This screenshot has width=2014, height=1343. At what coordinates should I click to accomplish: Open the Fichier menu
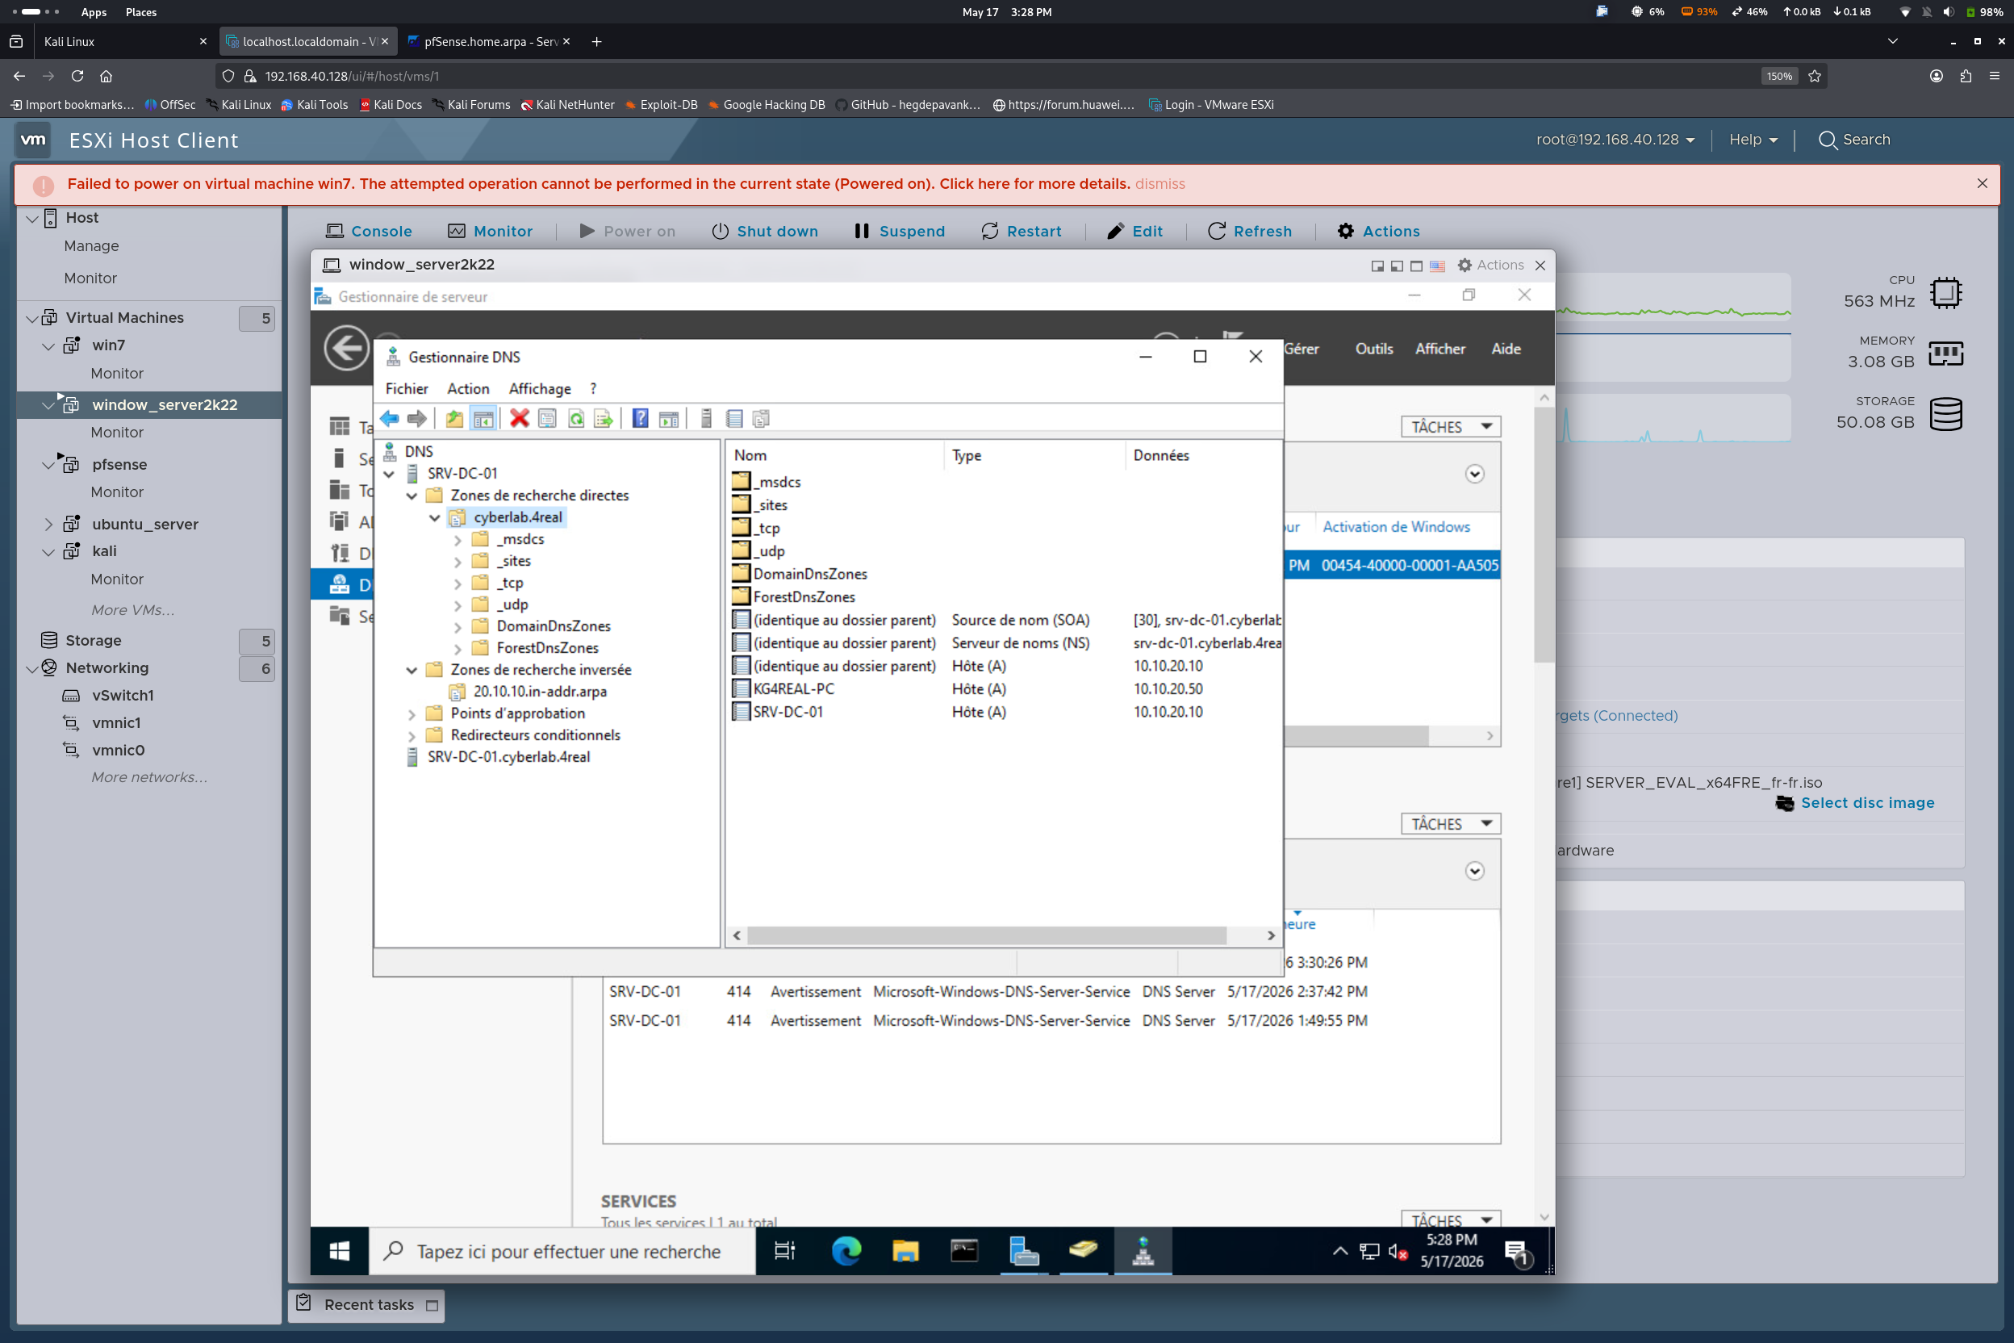click(x=407, y=389)
